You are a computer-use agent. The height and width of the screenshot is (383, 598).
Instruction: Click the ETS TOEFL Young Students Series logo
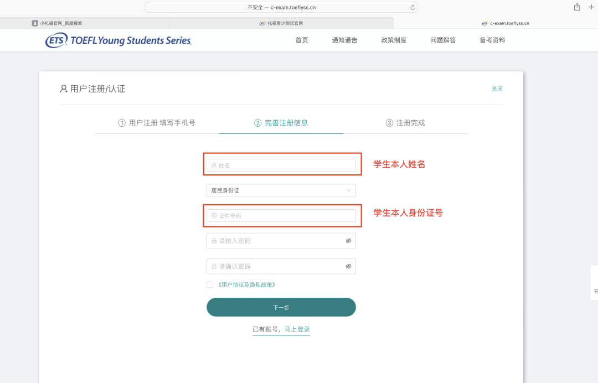pyautogui.click(x=118, y=40)
